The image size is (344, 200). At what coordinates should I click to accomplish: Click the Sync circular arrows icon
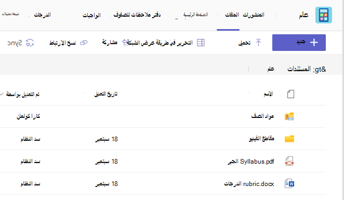(30, 43)
